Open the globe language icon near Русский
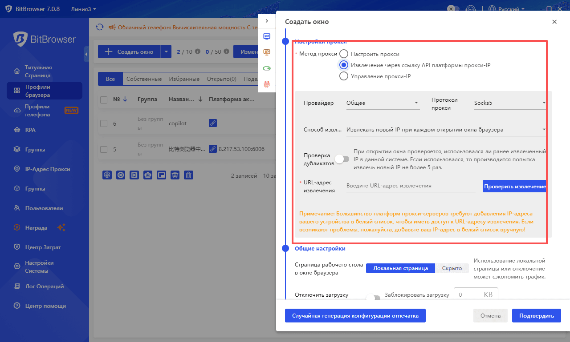Image resolution: width=570 pixels, height=342 pixels. 493,8
